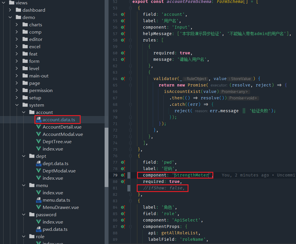The width and height of the screenshot is (296, 244).
Task: Collapse the demo folder
Action: (x=10, y=17)
